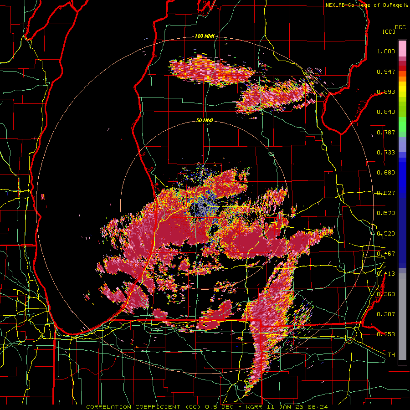The height and width of the screenshot is (410, 410).
Task: Click the light pink top color bar segment
Action: click(402, 48)
